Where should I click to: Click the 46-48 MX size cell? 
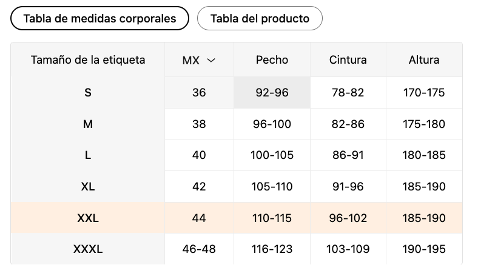click(199, 249)
